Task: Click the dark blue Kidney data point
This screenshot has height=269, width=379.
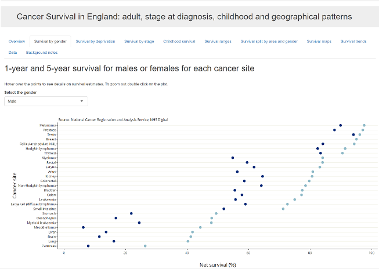Action: pos(262,176)
